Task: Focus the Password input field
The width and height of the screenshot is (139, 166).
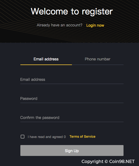Action: (x=72, y=99)
